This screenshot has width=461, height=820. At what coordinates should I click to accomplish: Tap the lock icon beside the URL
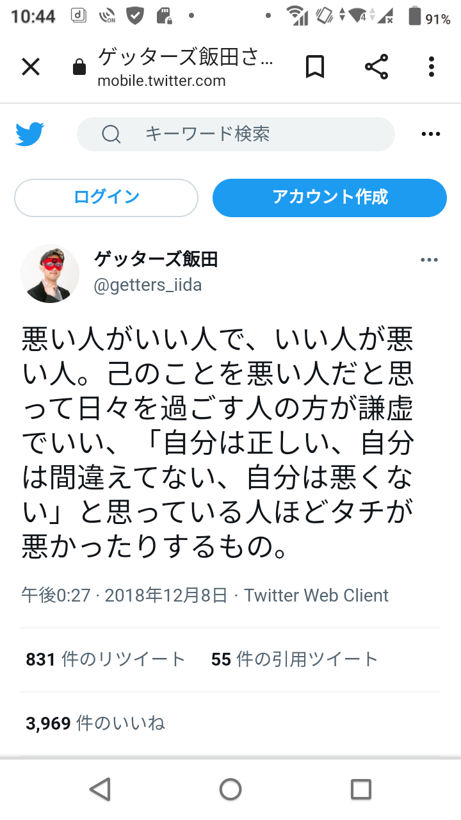click(x=79, y=67)
